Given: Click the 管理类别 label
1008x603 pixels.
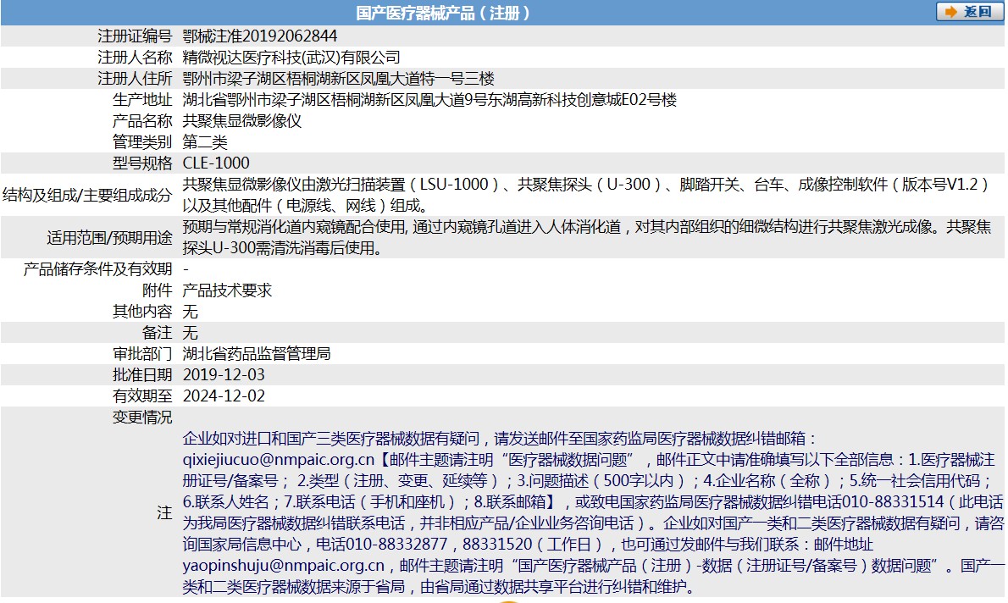Looking at the screenshot, I should 142,142.
